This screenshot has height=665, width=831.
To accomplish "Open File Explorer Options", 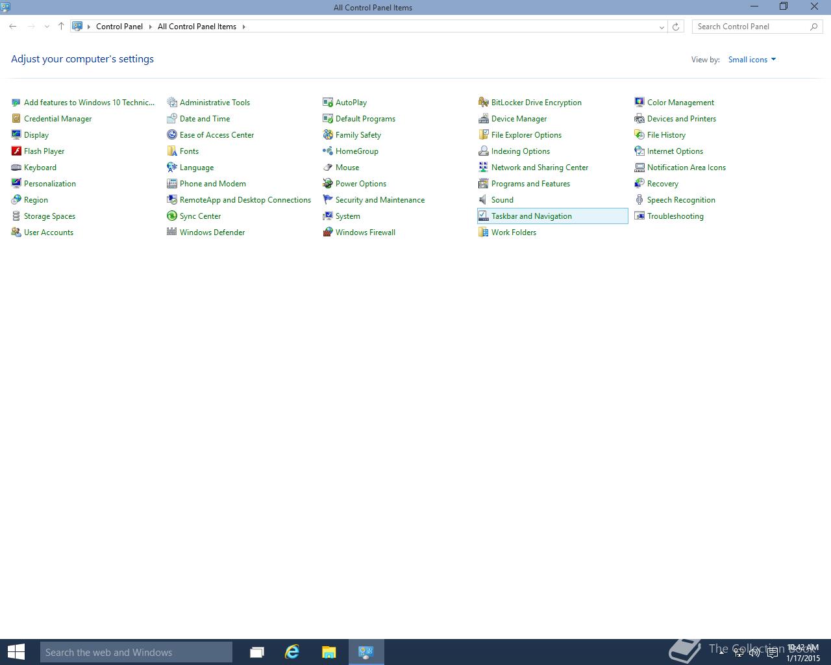I will point(527,134).
